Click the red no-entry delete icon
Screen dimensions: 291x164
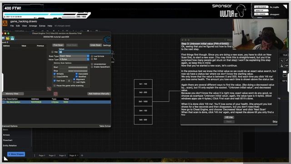tap(55, 94)
